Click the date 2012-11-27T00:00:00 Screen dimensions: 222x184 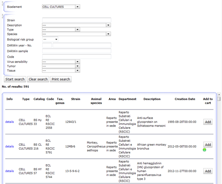click(x=182, y=171)
